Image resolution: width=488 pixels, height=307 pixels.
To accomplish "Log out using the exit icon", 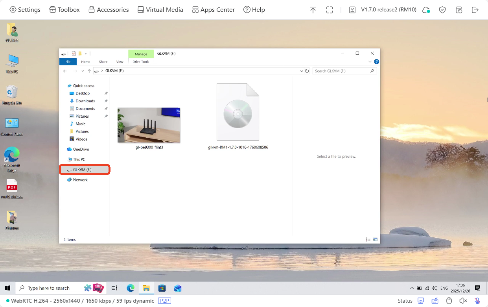I will coord(475,9).
